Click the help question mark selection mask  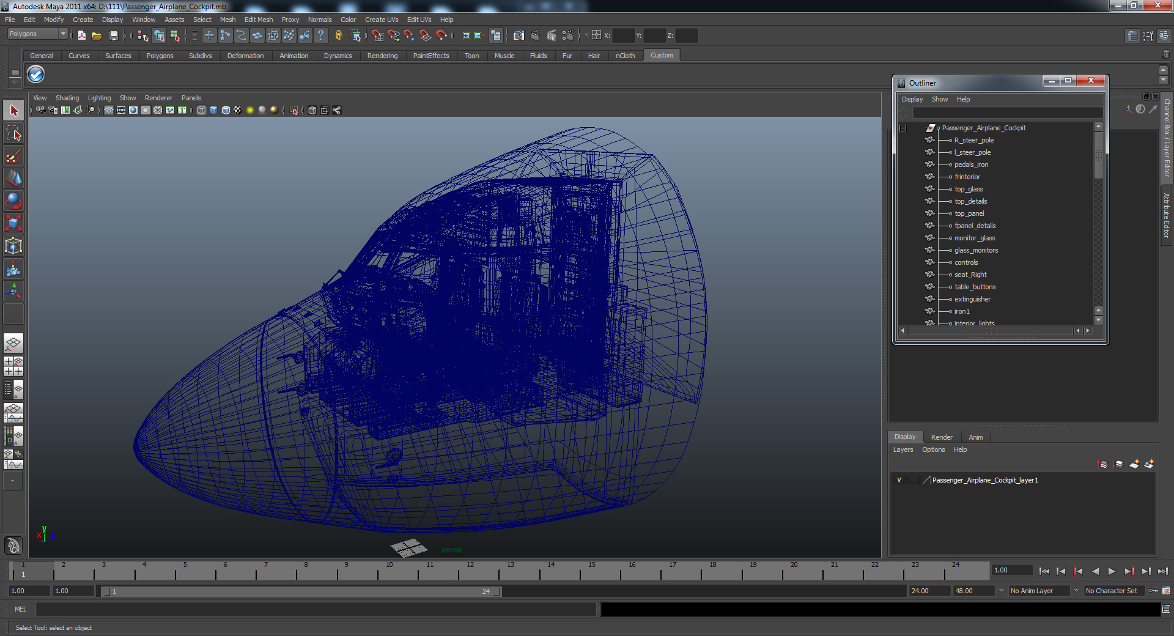pyautogui.click(x=320, y=35)
